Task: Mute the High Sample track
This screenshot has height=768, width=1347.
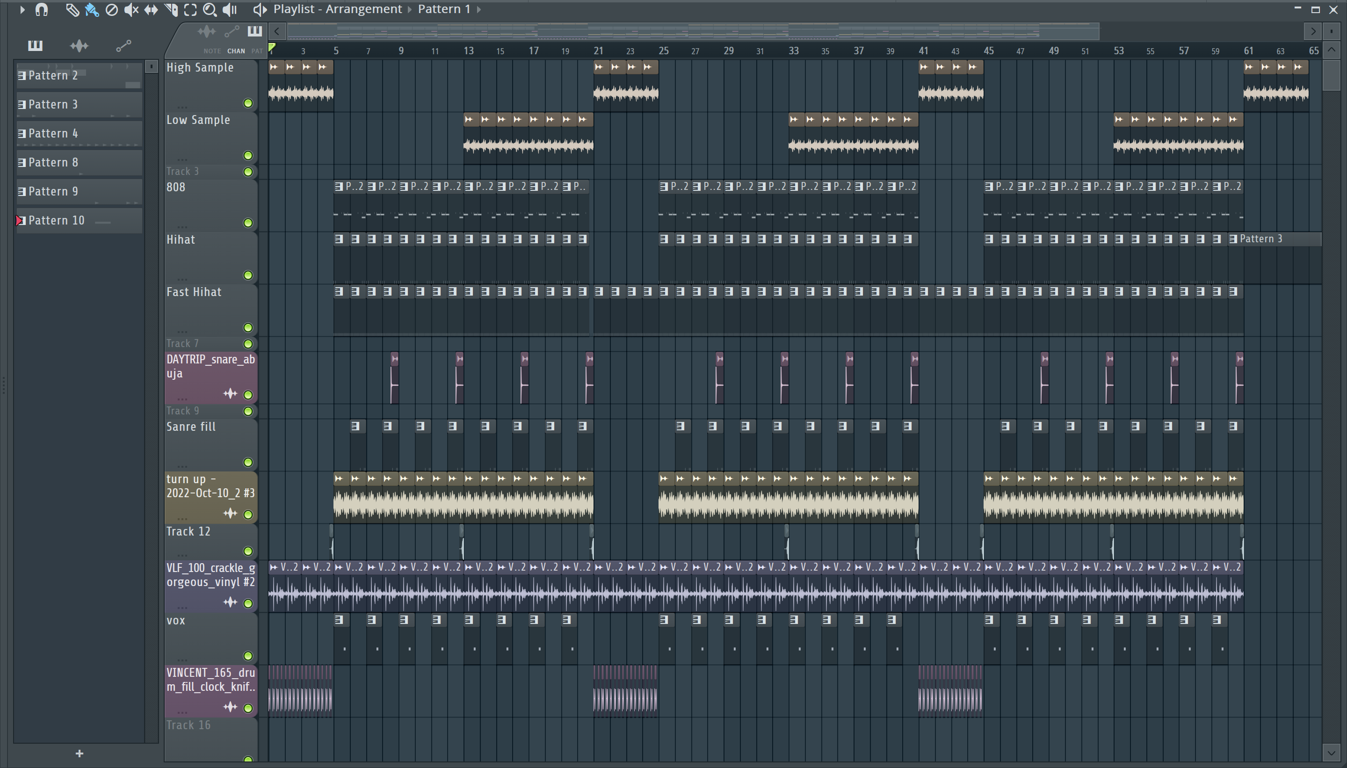Action: (x=248, y=103)
